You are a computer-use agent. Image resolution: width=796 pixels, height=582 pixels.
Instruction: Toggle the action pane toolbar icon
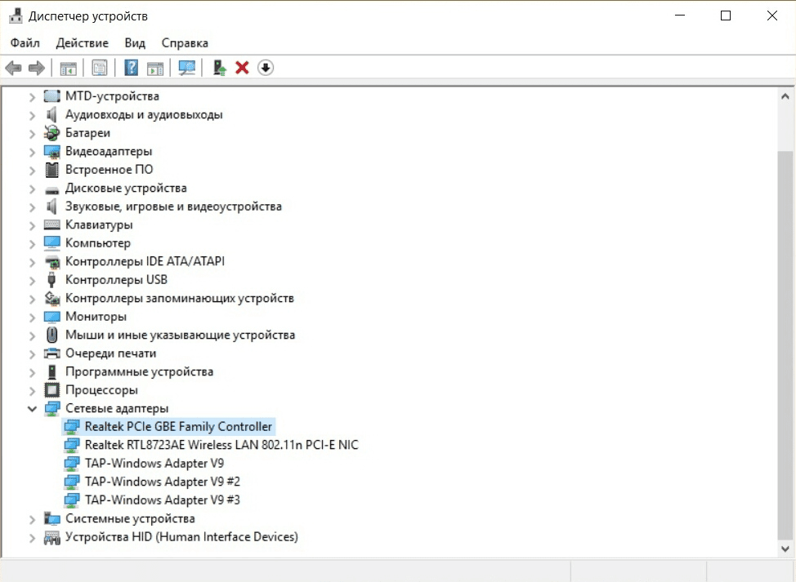pos(154,68)
